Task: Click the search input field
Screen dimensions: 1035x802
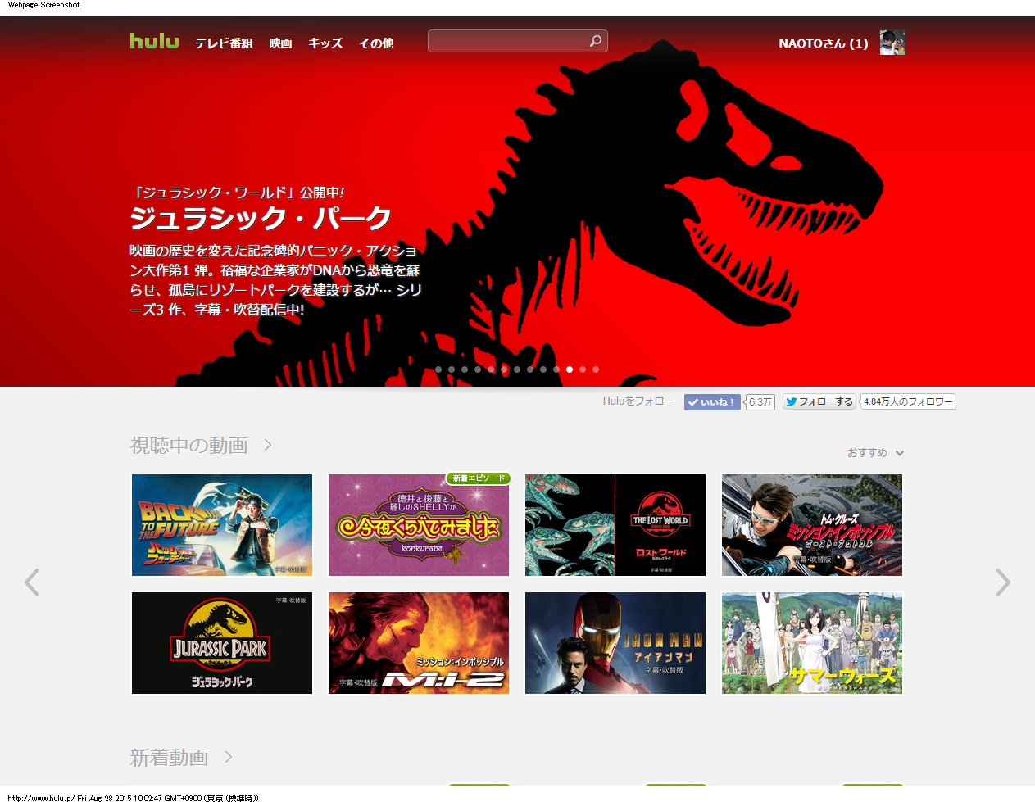Action: (508, 41)
